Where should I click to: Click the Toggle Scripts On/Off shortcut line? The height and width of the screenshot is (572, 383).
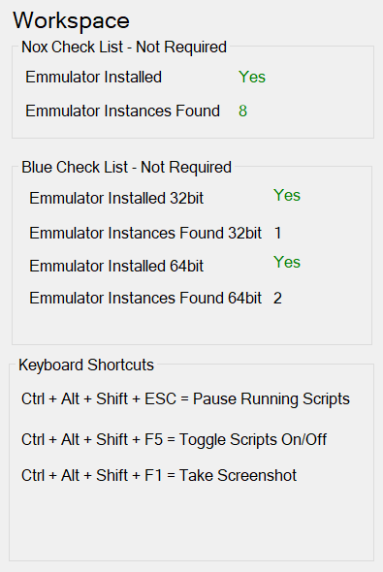pyautogui.click(x=174, y=439)
